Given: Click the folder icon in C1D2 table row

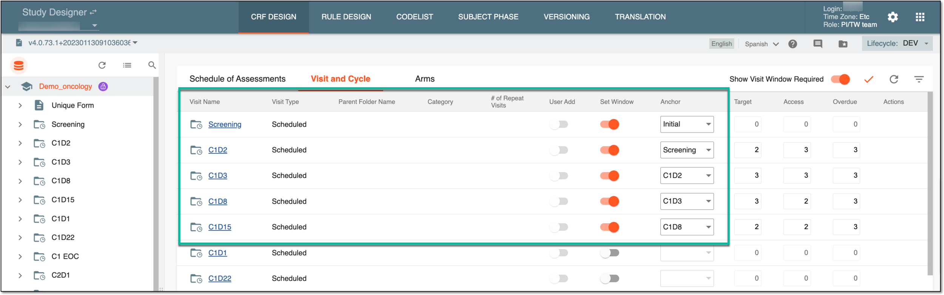Looking at the screenshot, I should [196, 150].
